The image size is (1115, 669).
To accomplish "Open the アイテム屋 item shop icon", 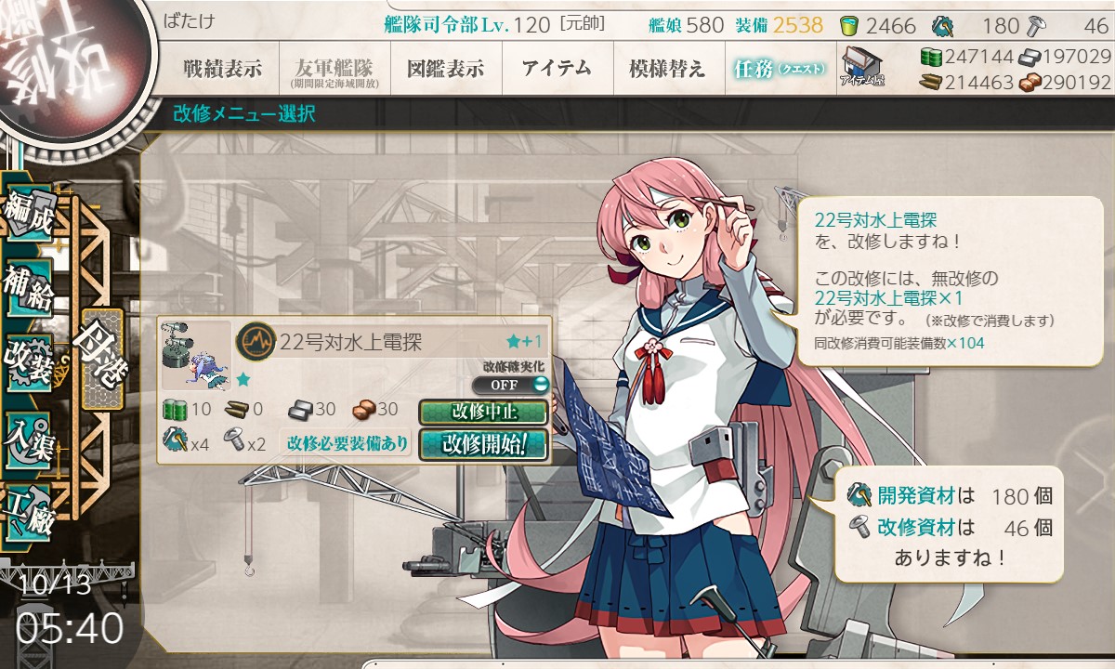I will coord(861,67).
